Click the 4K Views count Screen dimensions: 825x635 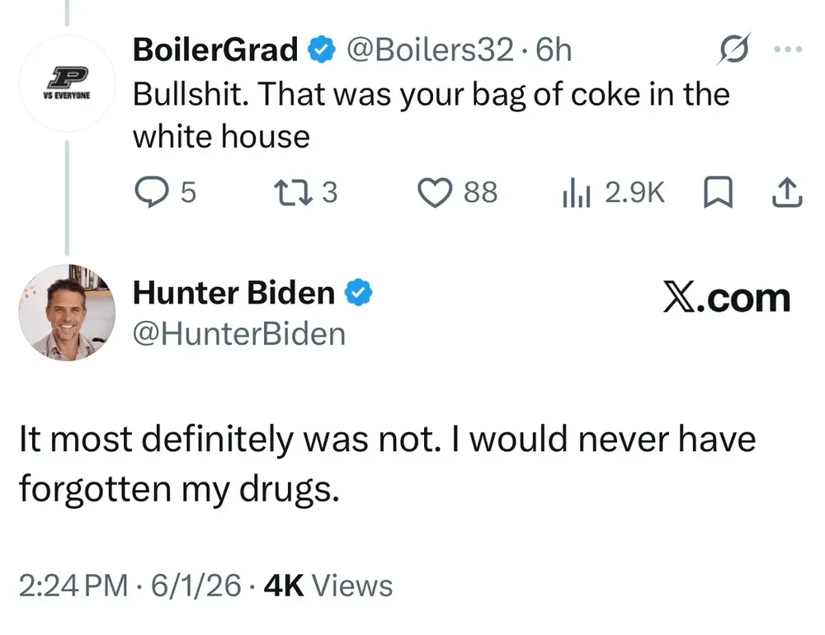(328, 586)
